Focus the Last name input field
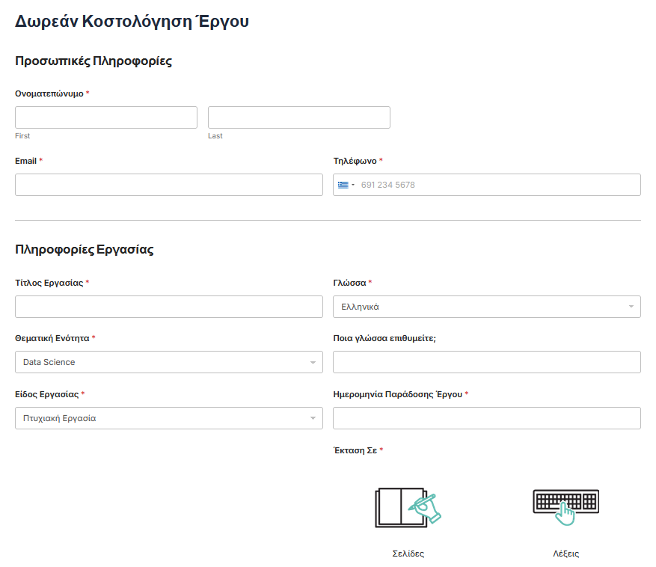Image resolution: width=656 pixels, height=567 pixels. pos(299,117)
